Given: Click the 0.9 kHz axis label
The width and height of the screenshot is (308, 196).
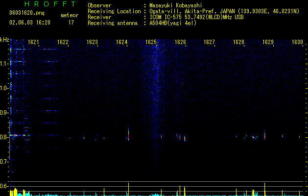Looking at the screenshot, I should pos(4,113).
